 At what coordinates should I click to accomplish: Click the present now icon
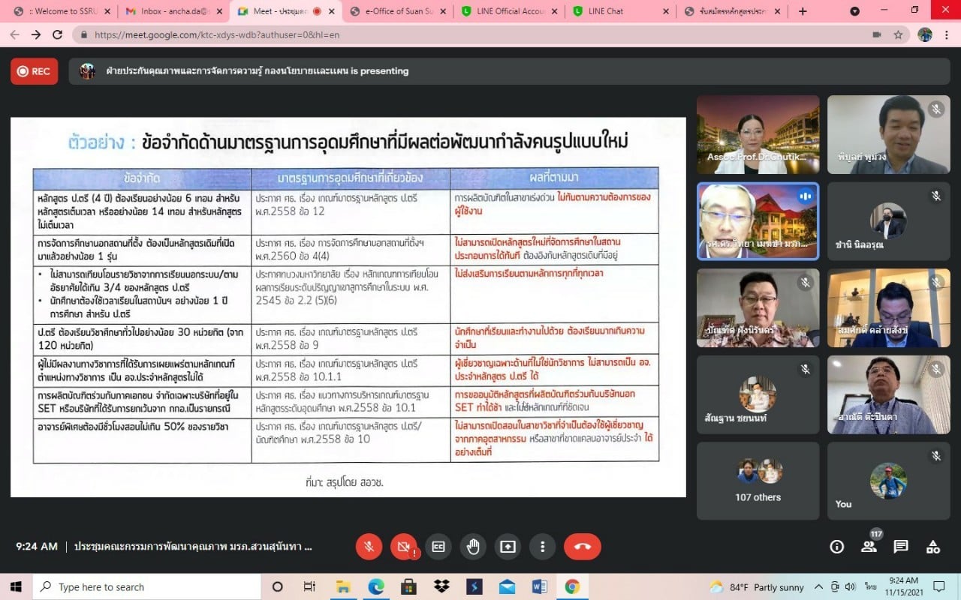tap(508, 547)
